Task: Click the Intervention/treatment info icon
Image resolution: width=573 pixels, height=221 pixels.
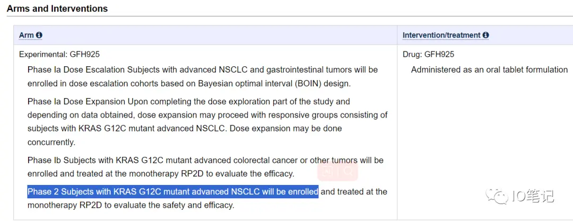Action: pos(485,36)
